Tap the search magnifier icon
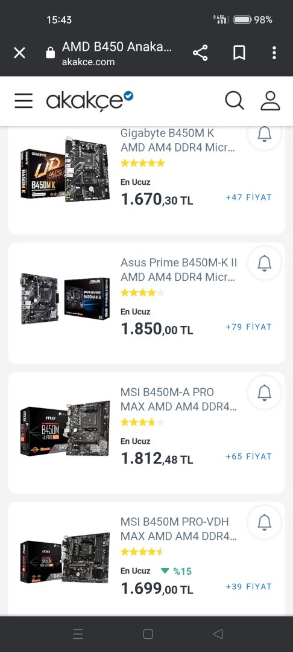Image resolution: width=293 pixels, height=652 pixels. [235, 101]
